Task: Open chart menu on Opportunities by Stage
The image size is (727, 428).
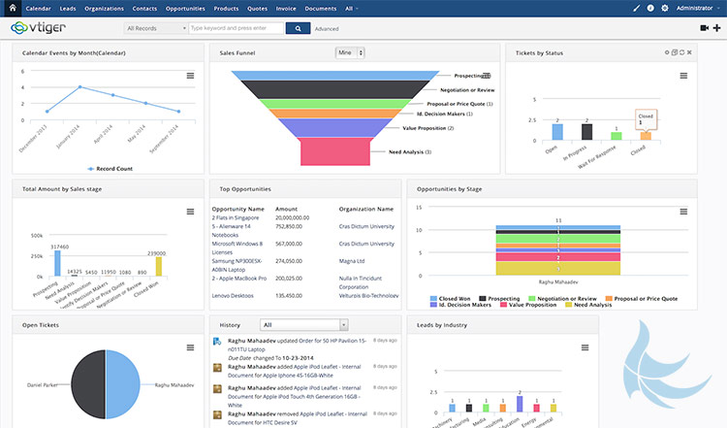Action: coord(683,212)
